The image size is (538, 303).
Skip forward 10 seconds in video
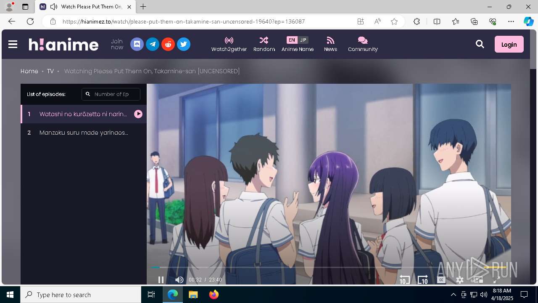(422, 280)
